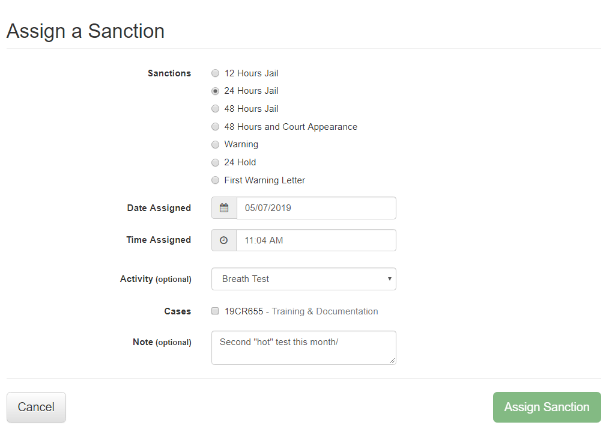Click the Time Assigned field 11:04 AM
The image size is (606, 425).
tap(316, 240)
